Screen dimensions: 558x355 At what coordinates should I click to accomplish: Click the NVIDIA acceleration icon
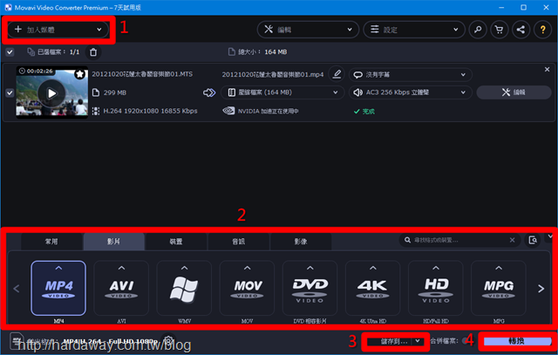tap(228, 111)
